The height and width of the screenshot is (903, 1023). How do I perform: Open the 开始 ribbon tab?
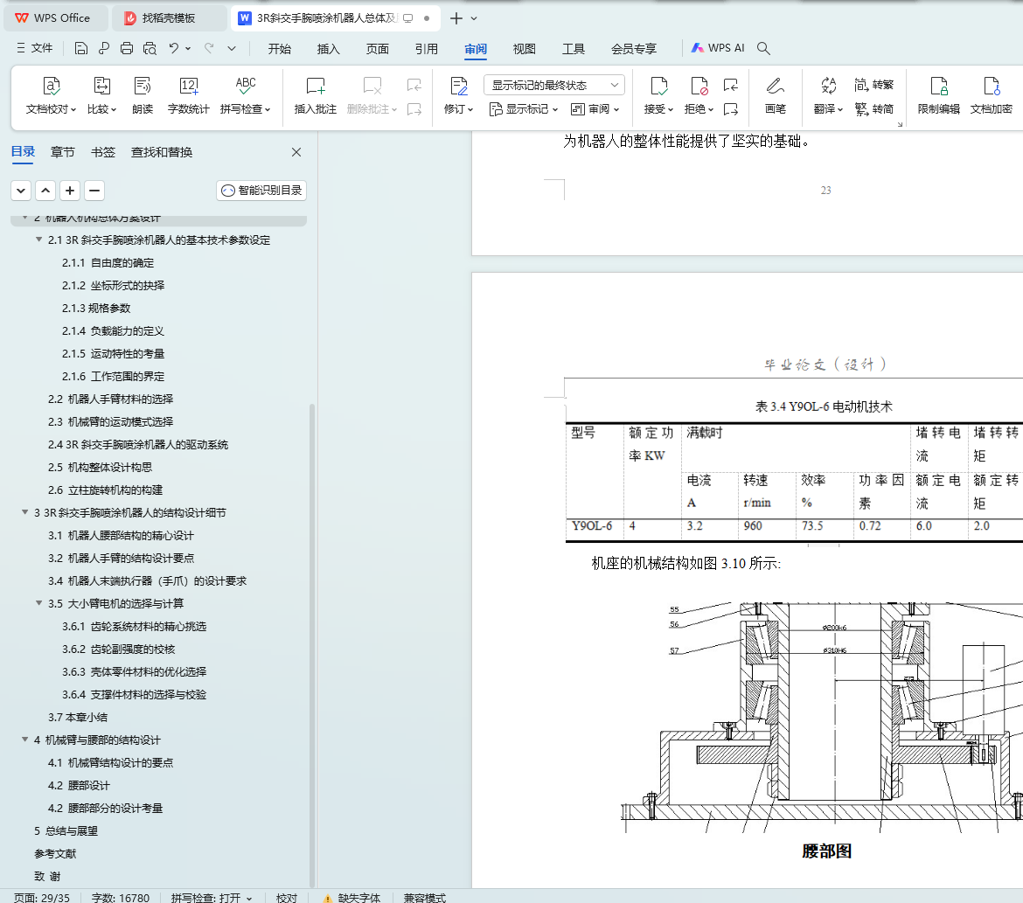tap(279, 49)
